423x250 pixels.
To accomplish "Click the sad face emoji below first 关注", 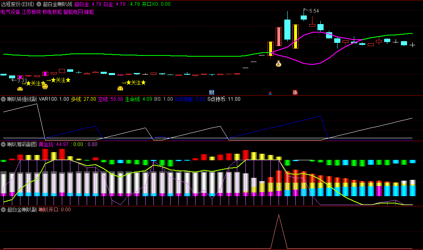I will tap(20, 89).
